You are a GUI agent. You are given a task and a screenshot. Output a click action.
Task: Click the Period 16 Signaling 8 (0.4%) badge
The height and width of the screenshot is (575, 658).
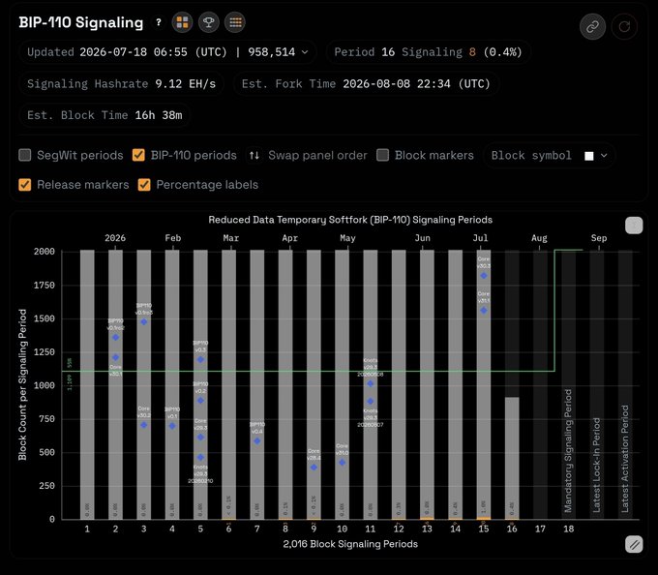(429, 52)
